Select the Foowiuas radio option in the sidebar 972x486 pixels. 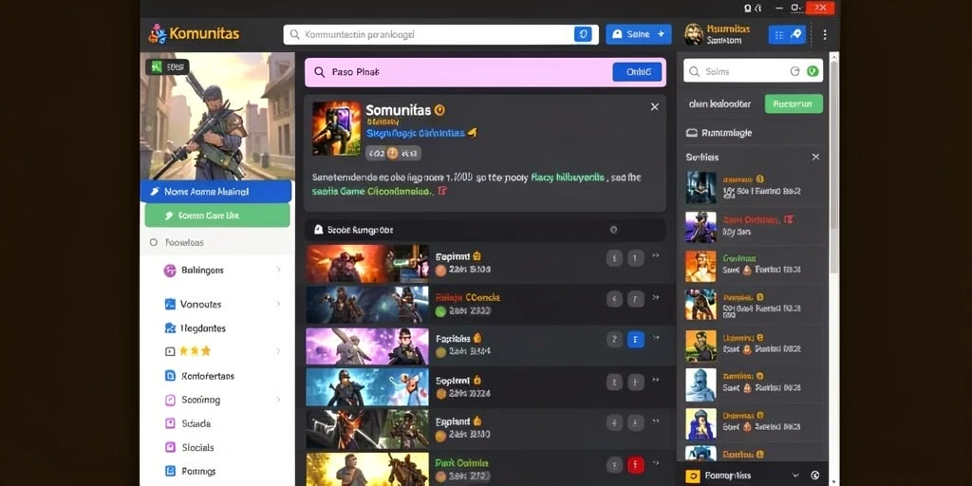[x=154, y=242]
